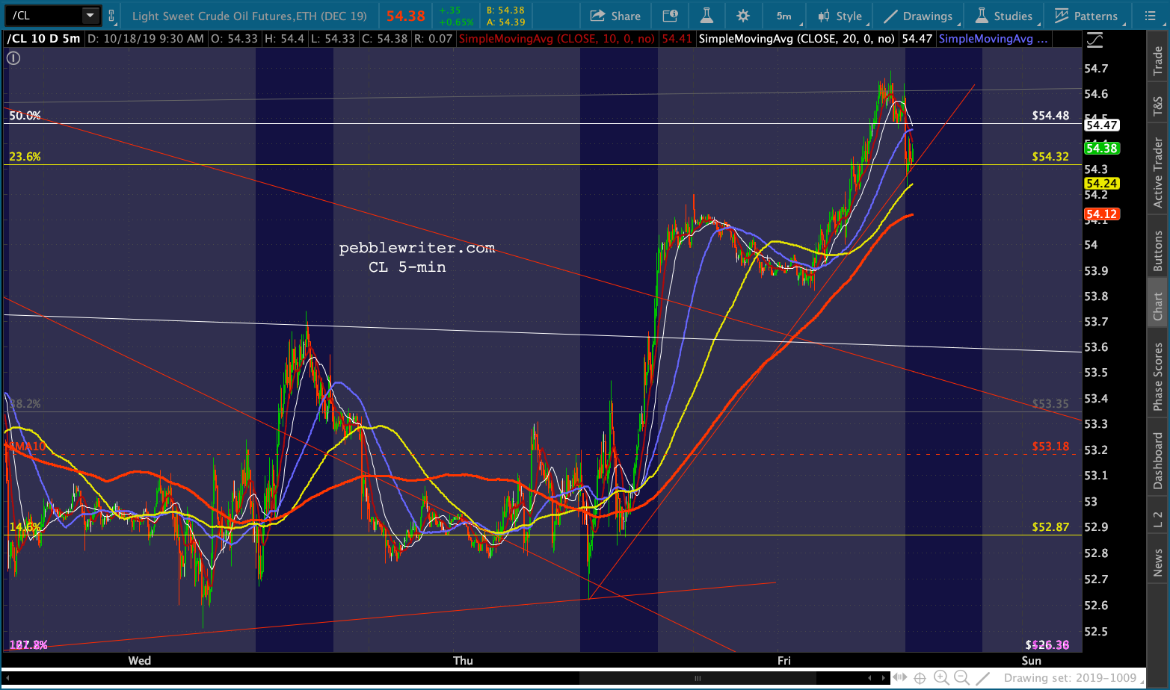The width and height of the screenshot is (1170, 690).
Task: Open the instrument info card icon
Action: coord(670,16)
